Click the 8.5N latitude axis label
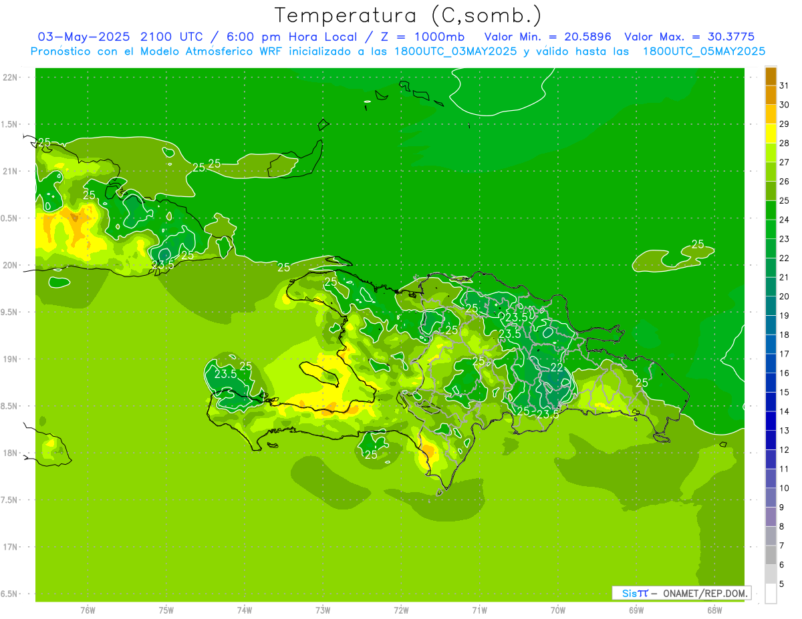This screenshot has height=619, width=802. (9, 407)
